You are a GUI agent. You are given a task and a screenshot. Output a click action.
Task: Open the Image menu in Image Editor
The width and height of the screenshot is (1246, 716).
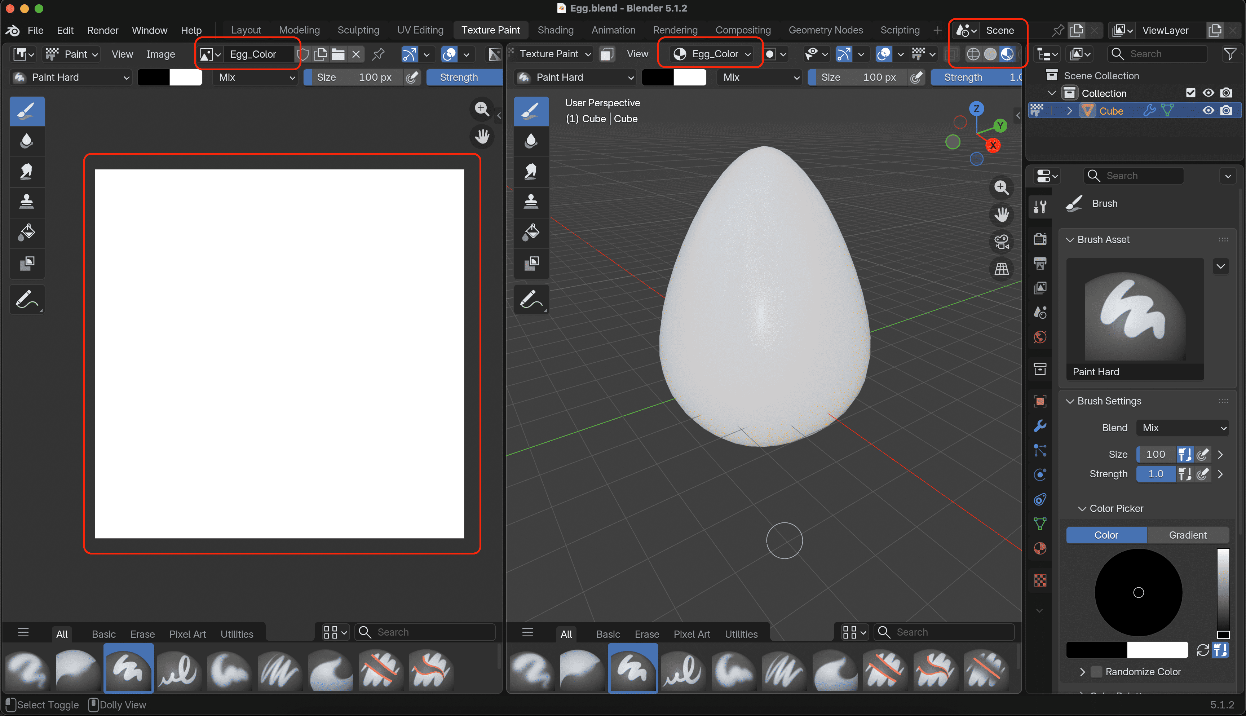pos(160,54)
